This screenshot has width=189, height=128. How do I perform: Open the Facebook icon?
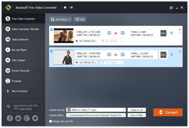coord(10,118)
